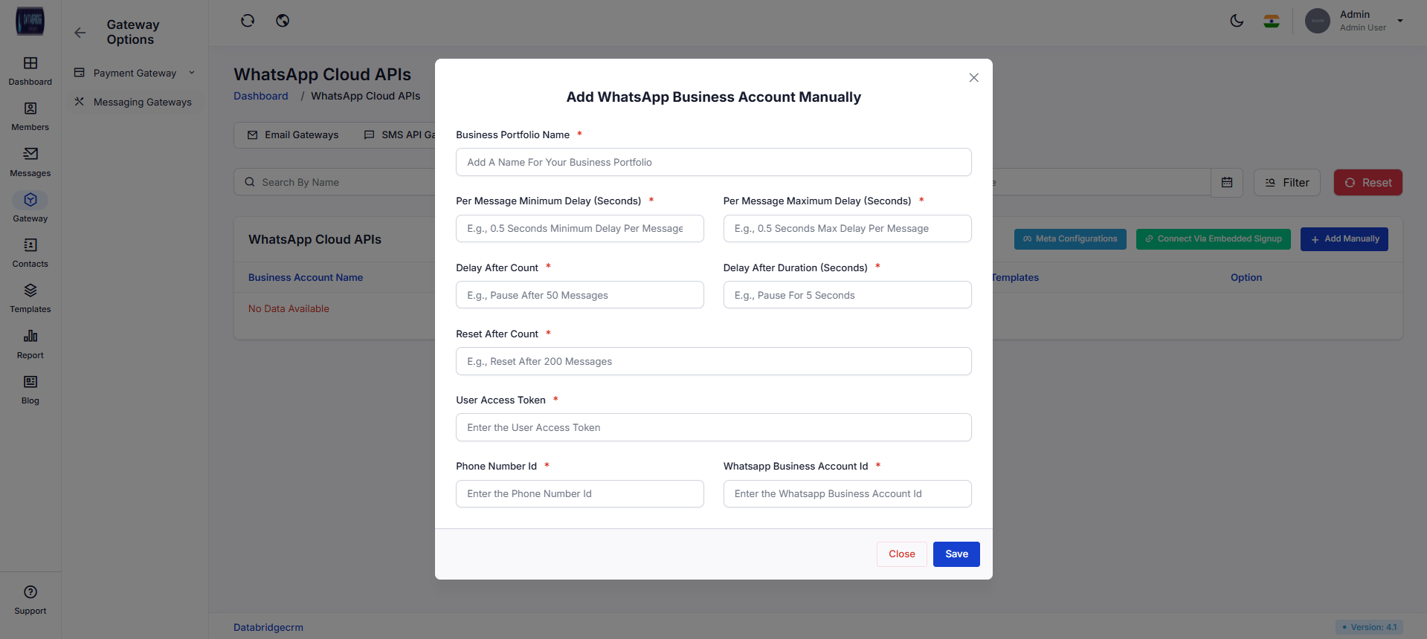Open the Members sidebar icon
The height and width of the screenshot is (639, 1427).
point(30,116)
